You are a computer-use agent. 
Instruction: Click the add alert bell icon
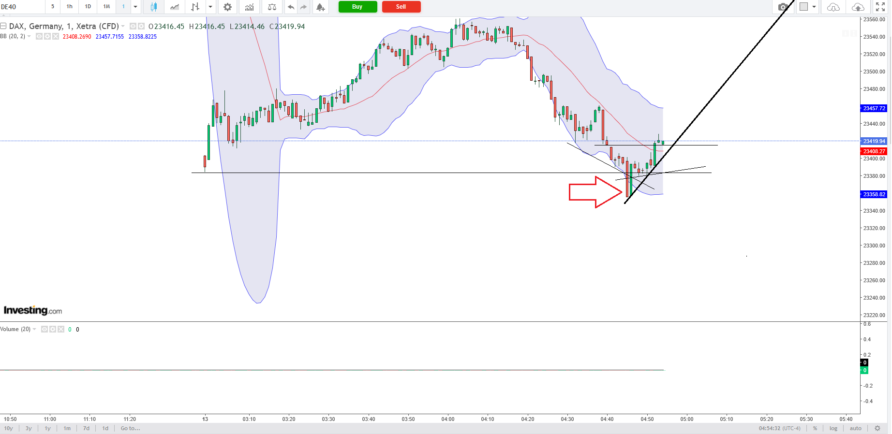[320, 7]
